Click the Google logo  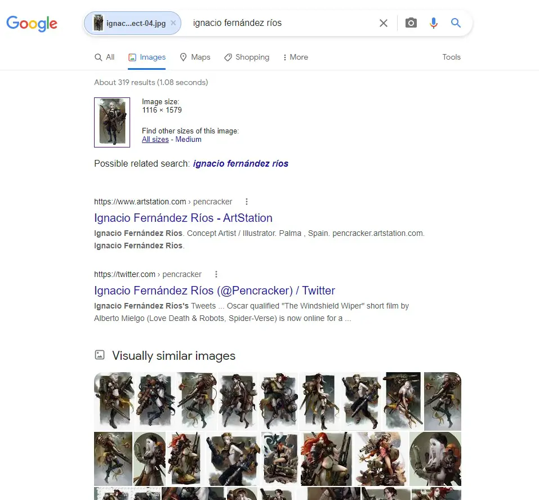(32, 24)
